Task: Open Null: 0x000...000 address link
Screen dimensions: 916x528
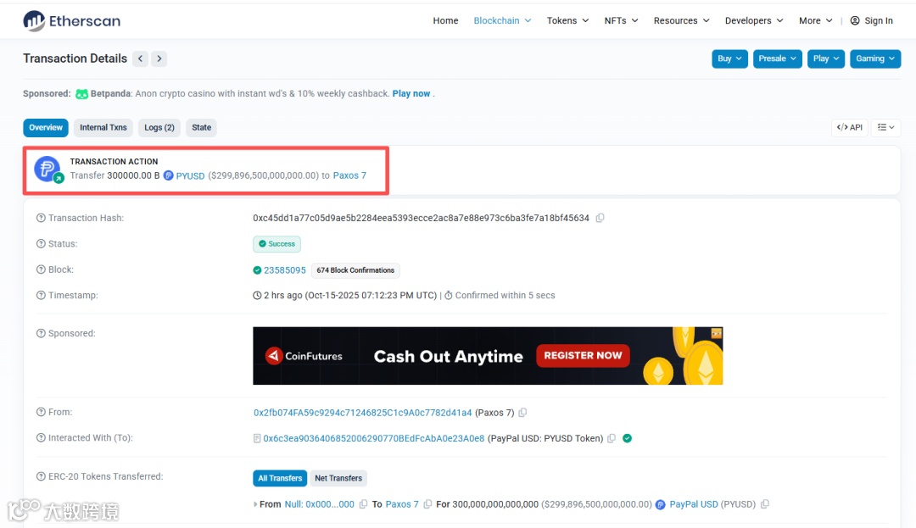Action: click(320, 504)
